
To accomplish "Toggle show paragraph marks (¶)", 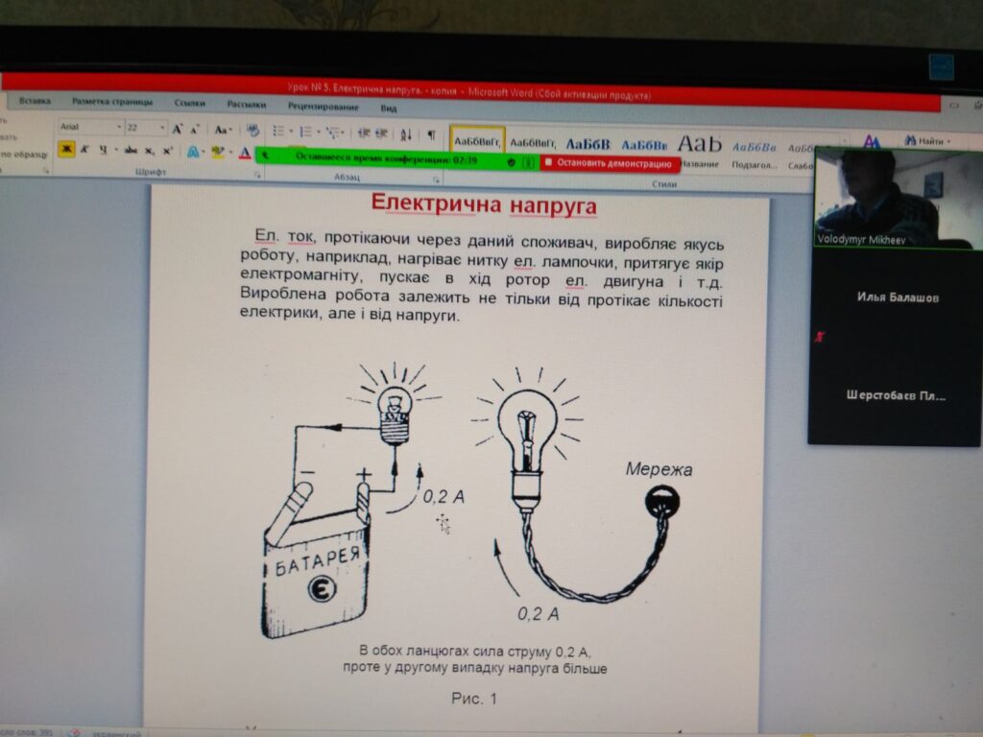I will coord(431,134).
